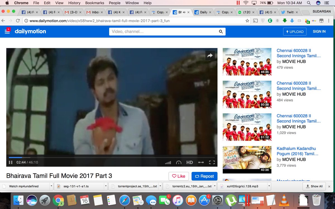Seek along the video progress bar
Image resolution: width=335 pixels, height=209 pixels.
click(x=112, y=157)
